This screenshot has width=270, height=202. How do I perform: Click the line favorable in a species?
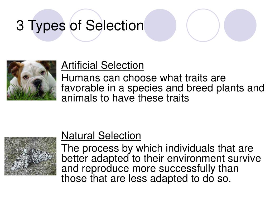163,88
